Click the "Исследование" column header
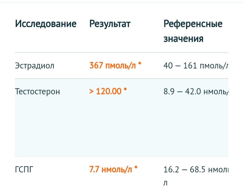 pos(46,24)
